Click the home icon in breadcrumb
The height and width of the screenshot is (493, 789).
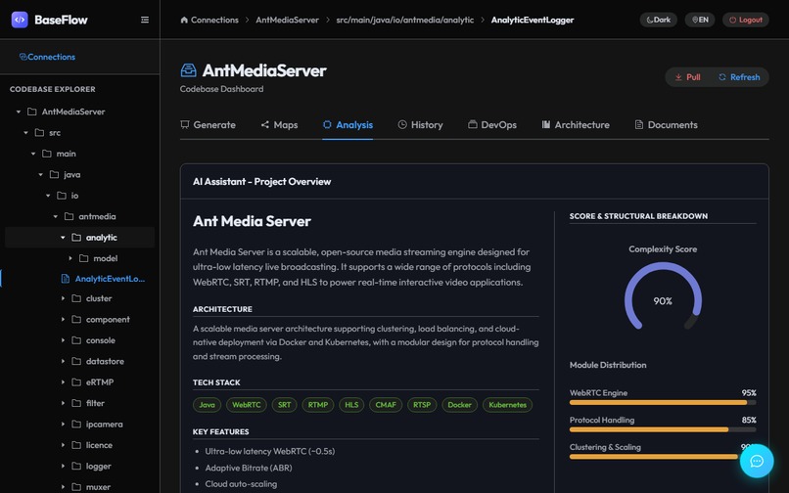pos(184,21)
